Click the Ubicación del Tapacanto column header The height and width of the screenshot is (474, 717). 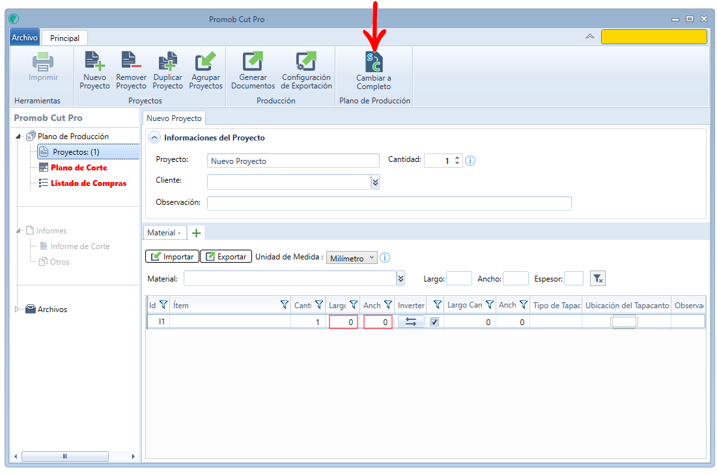(627, 304)
